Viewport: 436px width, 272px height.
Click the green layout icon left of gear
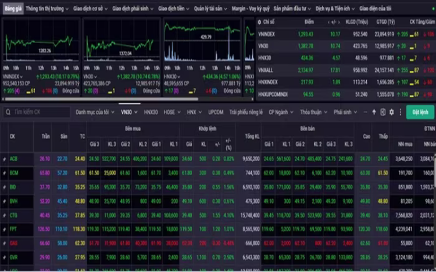click(383, 112)
